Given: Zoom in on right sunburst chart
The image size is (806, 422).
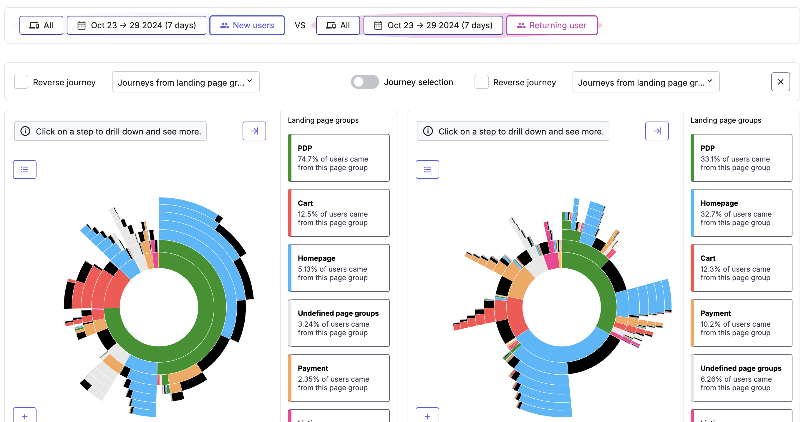Looking at the screenshot, I should click(427, 416).
